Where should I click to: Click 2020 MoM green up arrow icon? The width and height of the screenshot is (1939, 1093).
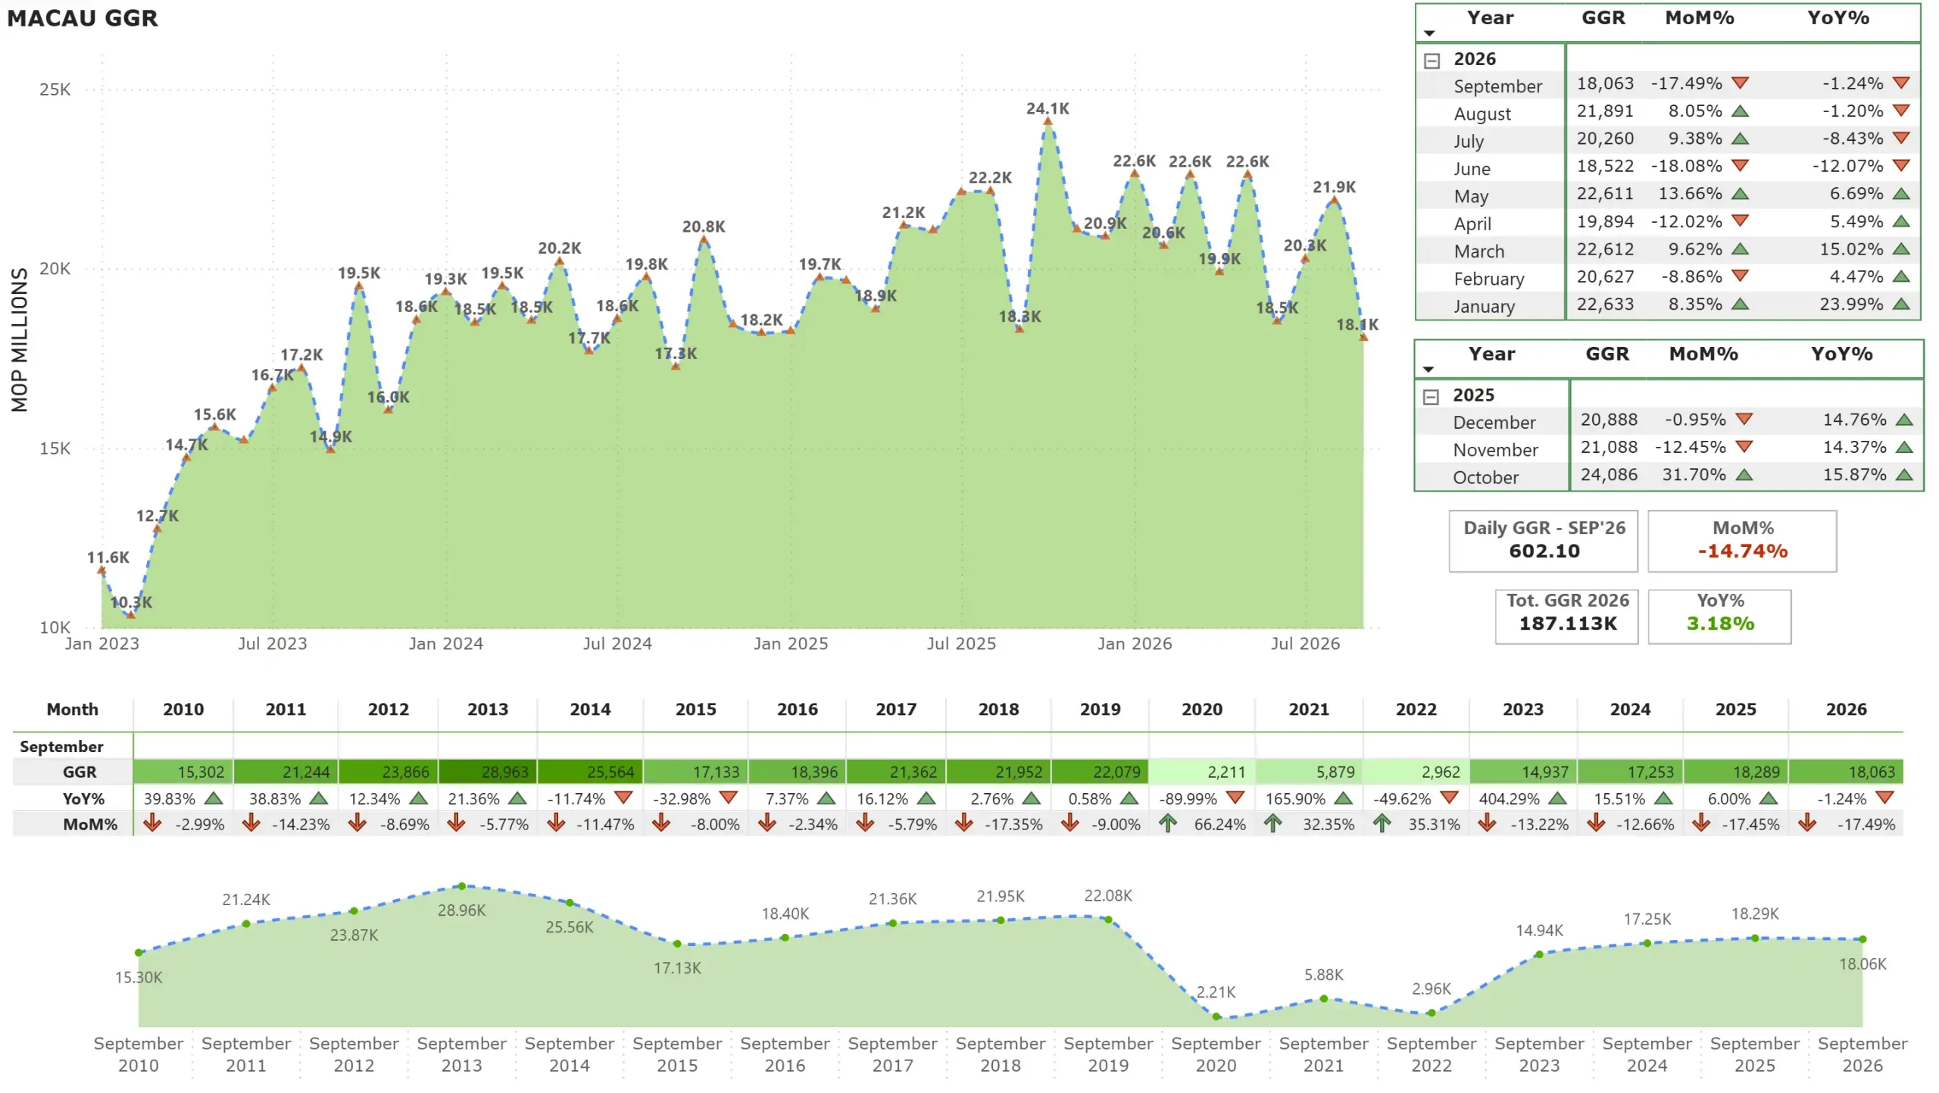point(1168,823)
